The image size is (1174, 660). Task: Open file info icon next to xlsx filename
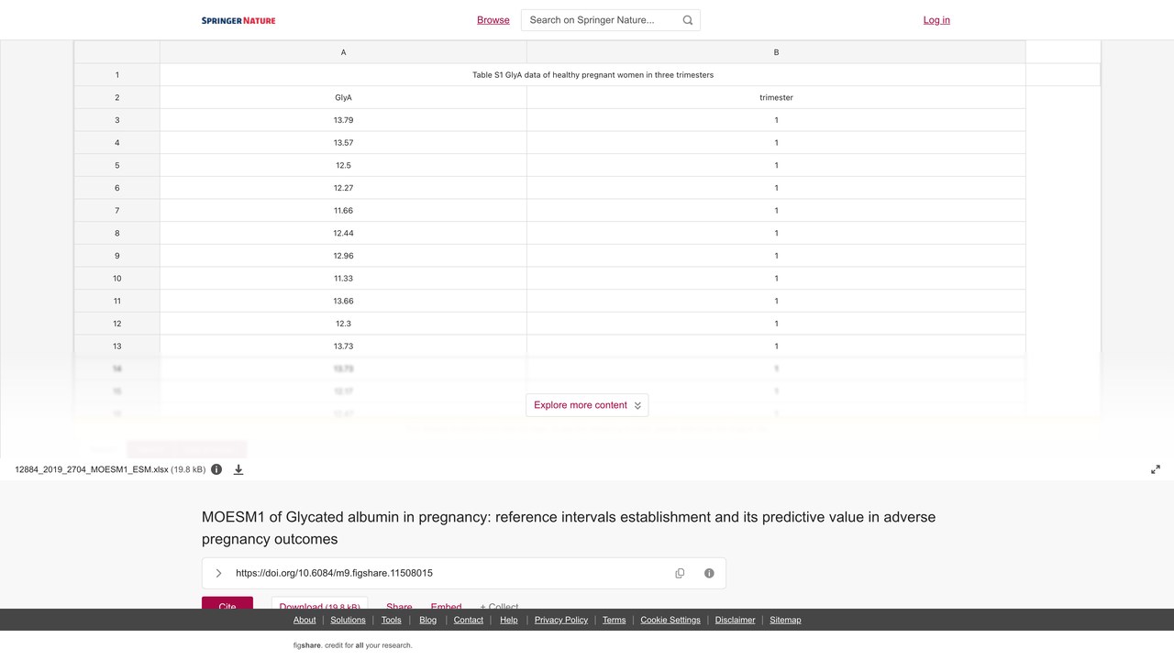click(216, 469)
